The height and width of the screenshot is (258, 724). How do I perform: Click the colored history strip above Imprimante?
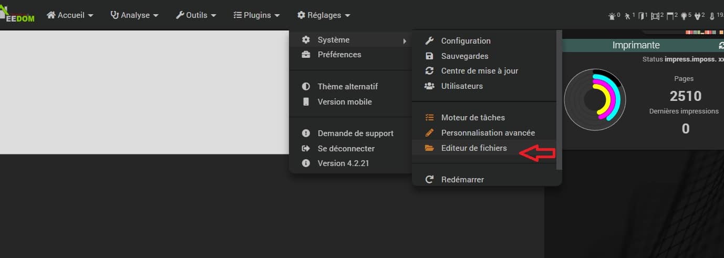coord(704,33)
